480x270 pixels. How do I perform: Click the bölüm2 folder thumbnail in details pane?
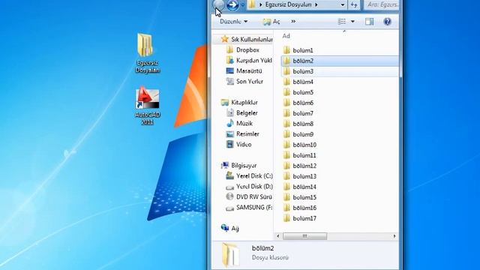tap(230, 254)
